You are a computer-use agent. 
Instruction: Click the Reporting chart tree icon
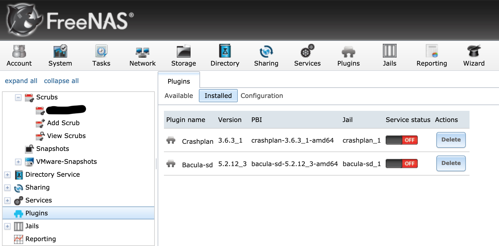tap(19, 239)
